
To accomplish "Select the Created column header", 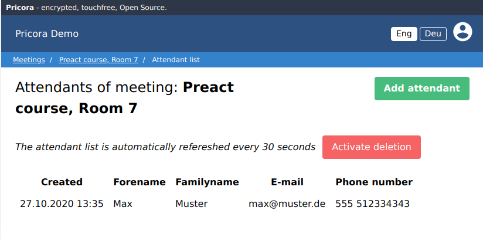I will coord(62,182).
